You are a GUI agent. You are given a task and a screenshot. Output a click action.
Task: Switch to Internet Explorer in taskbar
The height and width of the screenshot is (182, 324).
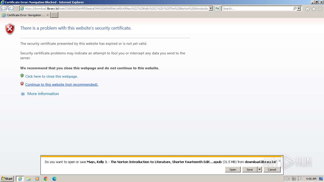click(x=20, y=179)
